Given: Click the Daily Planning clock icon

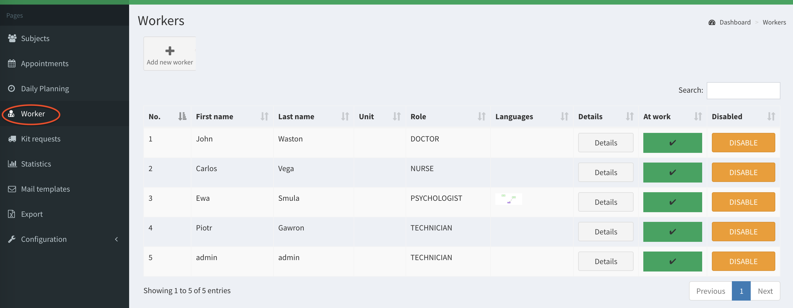Looking at the screenshot, I should tap(12, 88).
